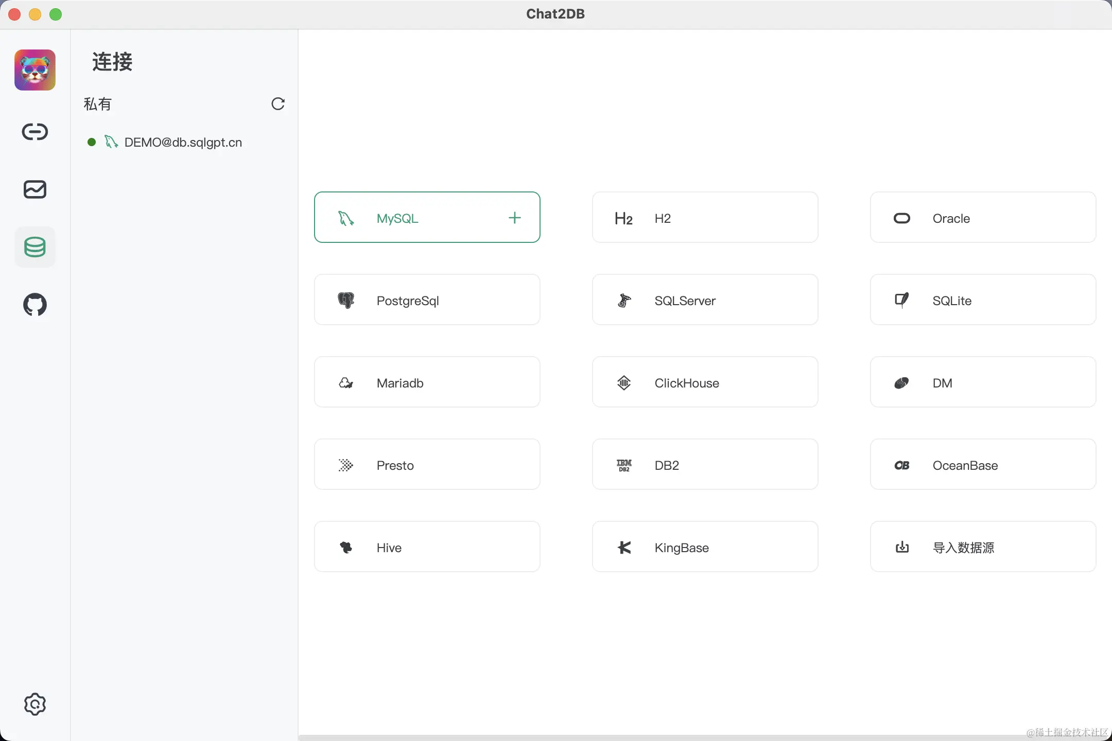This screenshot has width=1112, height=741.
Task: Click the DB2 card label
Action: (x=667, y=465)
